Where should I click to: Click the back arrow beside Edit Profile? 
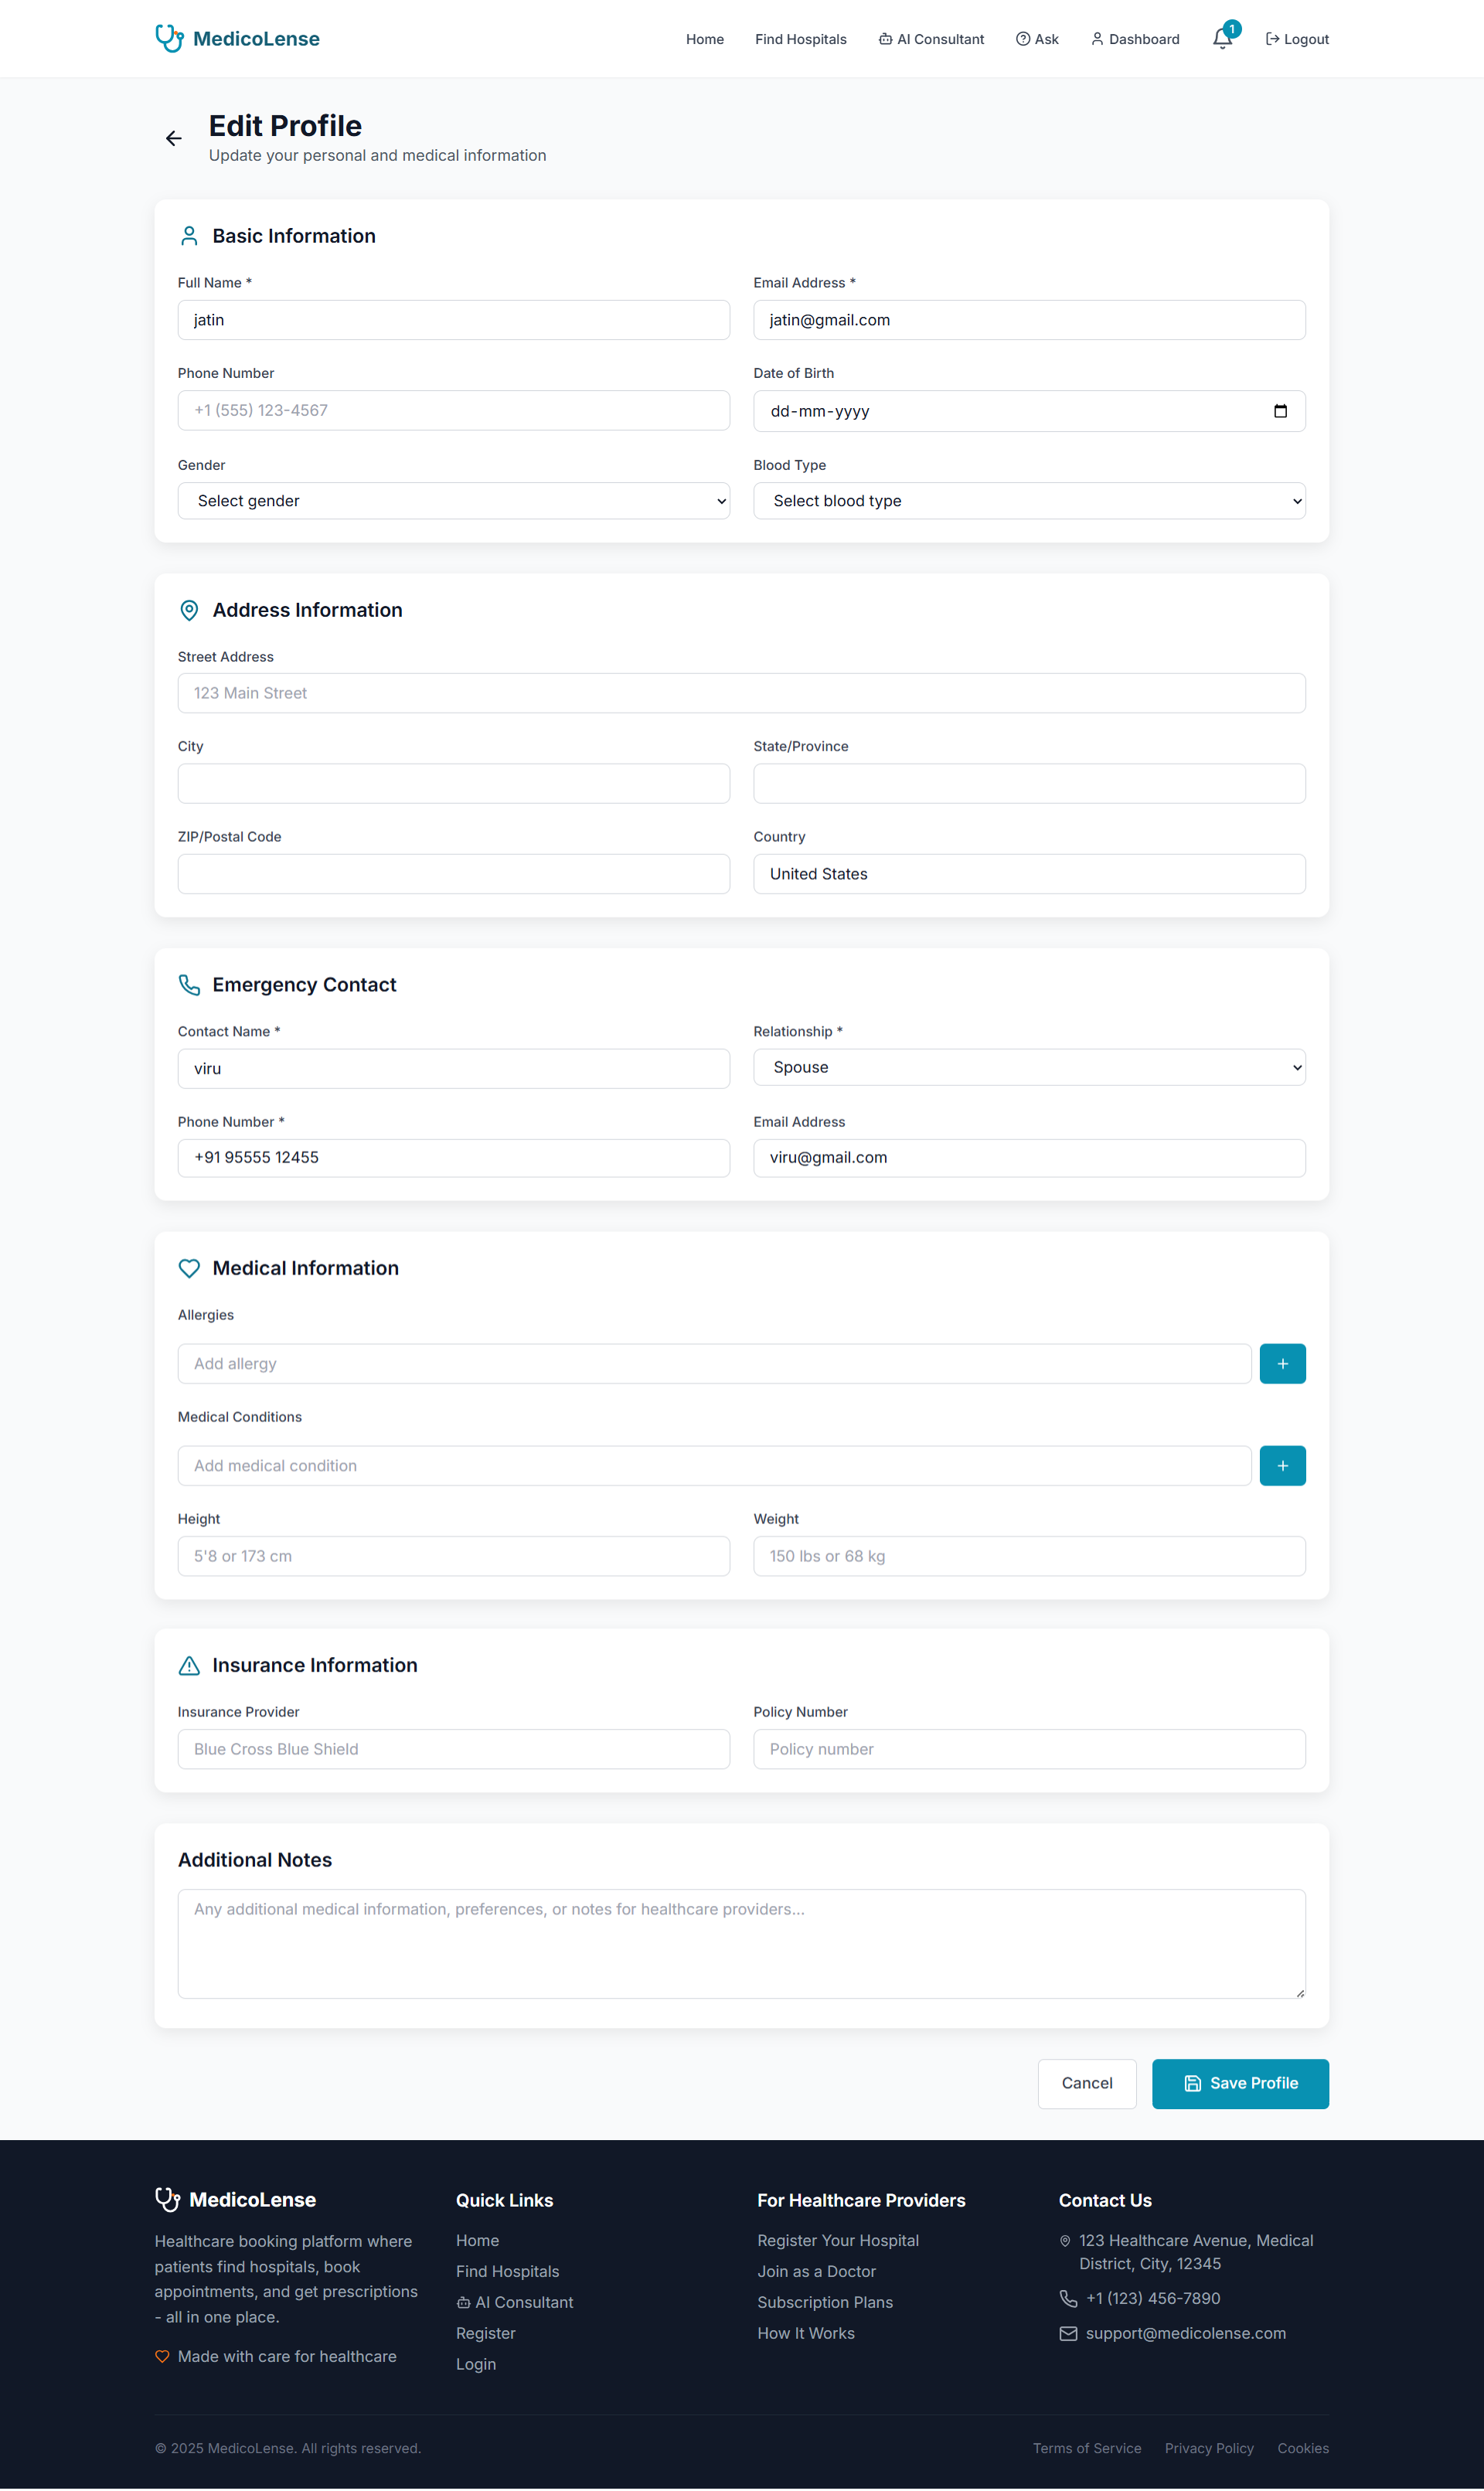(x=174, y=138)
